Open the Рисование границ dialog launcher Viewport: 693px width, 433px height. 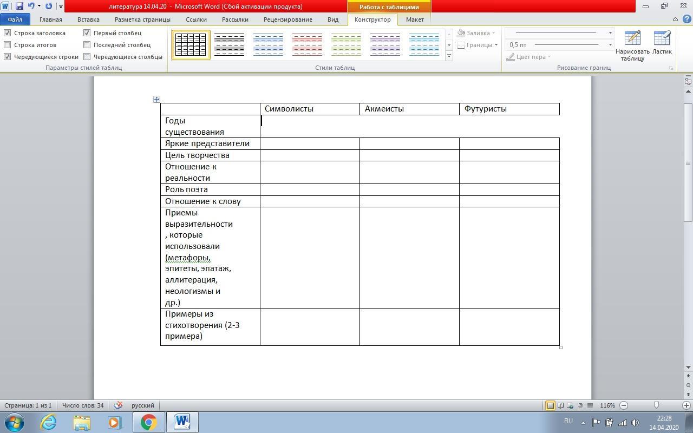coord(671,68)
